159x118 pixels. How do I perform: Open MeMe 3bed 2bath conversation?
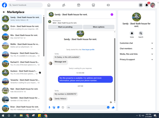click(22, 46)
